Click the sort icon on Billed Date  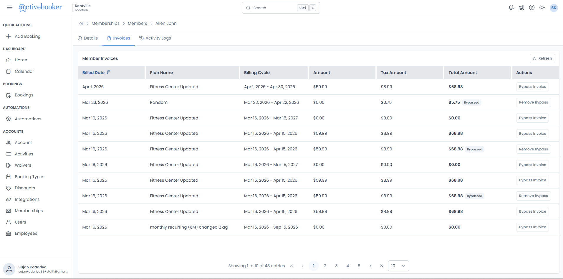pos(108,72)
